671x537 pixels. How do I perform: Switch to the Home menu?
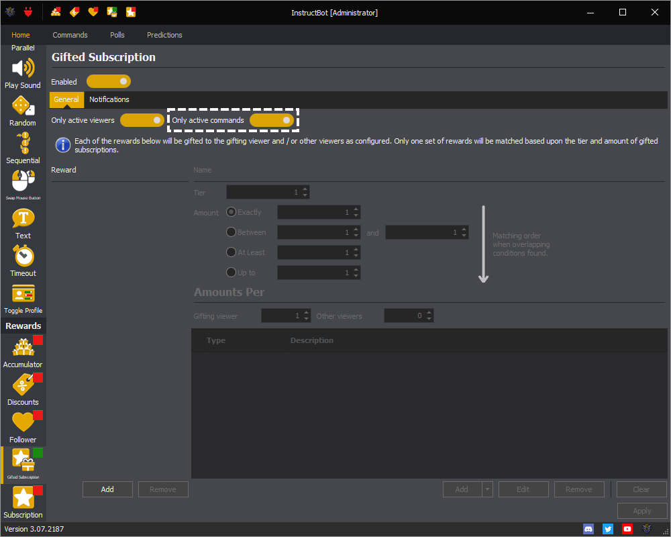(x=21, y=35)
